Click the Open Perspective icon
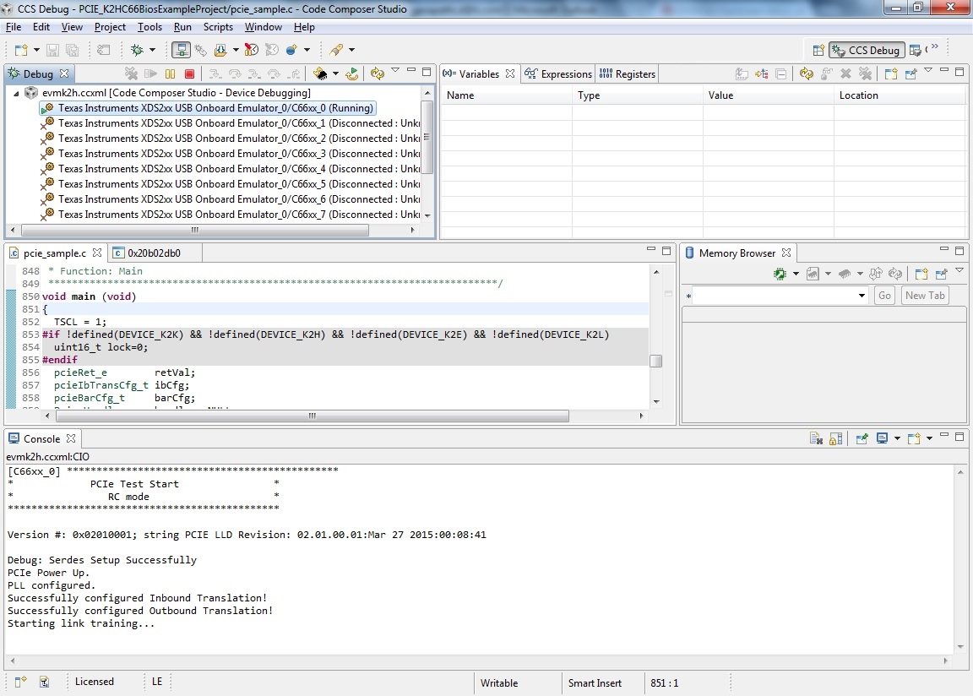The height and width of the screenshot is (696, 973). coord(818,50)
